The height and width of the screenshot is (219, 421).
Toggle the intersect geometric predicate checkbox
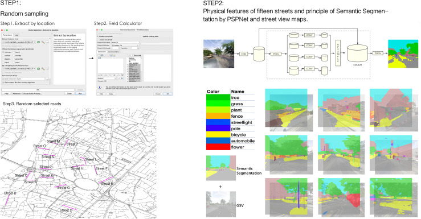click(3, 52)
